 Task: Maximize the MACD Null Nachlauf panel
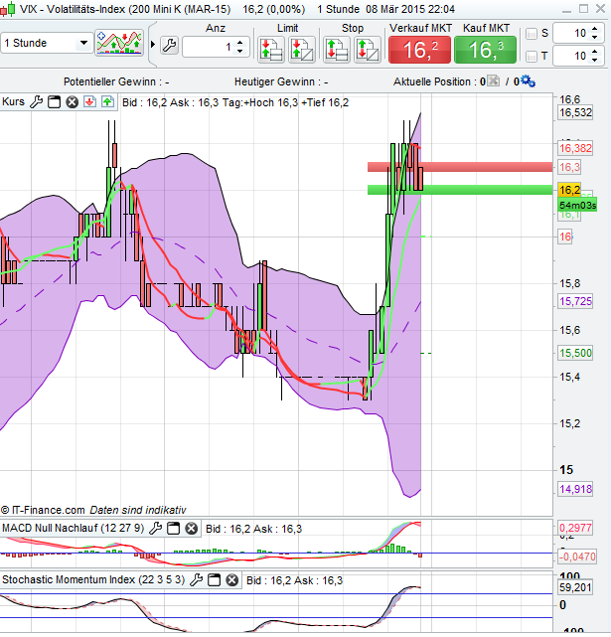174,528
